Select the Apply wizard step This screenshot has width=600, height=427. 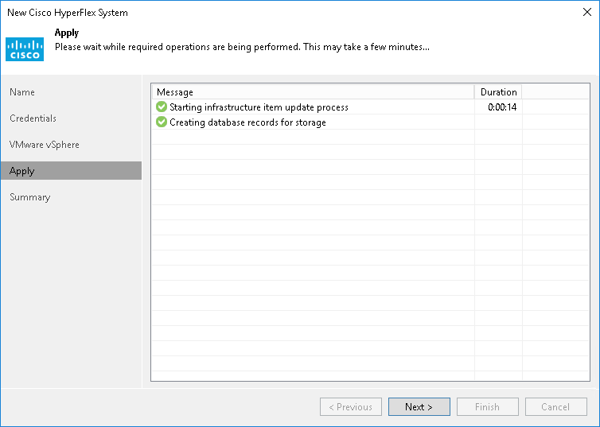[x=22, y=171]
